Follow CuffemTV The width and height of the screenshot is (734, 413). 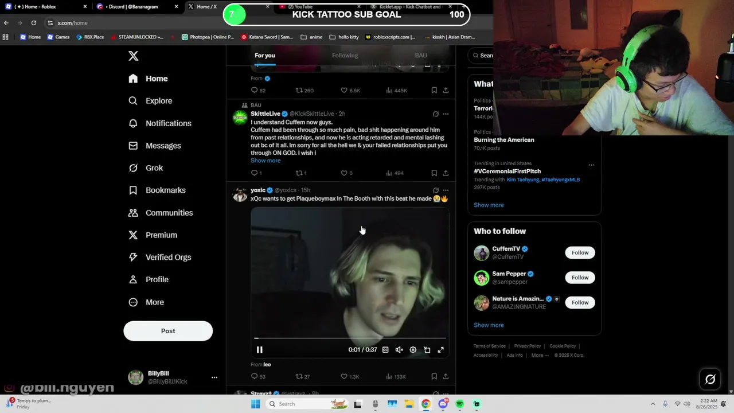click(x=580, y=252)
